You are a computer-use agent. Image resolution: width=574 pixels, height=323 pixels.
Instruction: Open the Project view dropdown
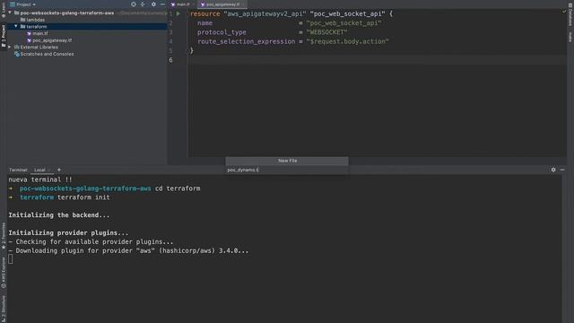22,4
